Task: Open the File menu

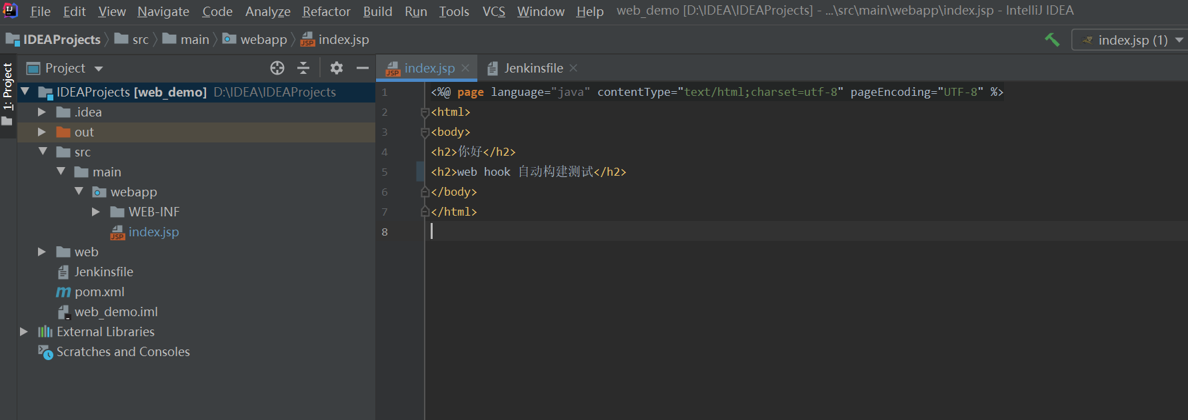Action: click(40, 11)
